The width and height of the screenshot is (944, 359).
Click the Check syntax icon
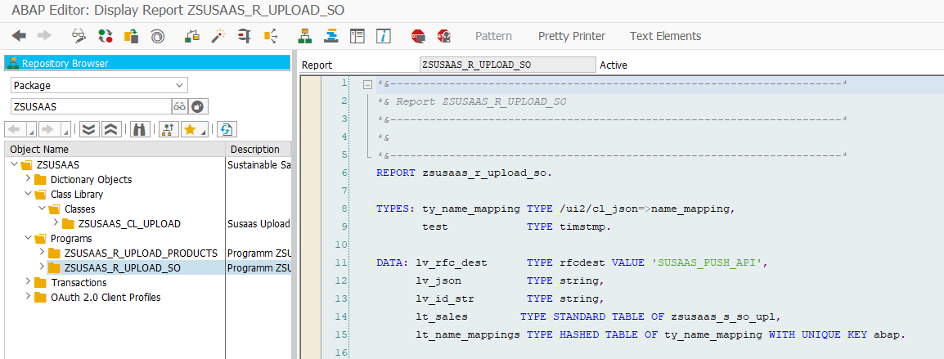coord(192,36)
